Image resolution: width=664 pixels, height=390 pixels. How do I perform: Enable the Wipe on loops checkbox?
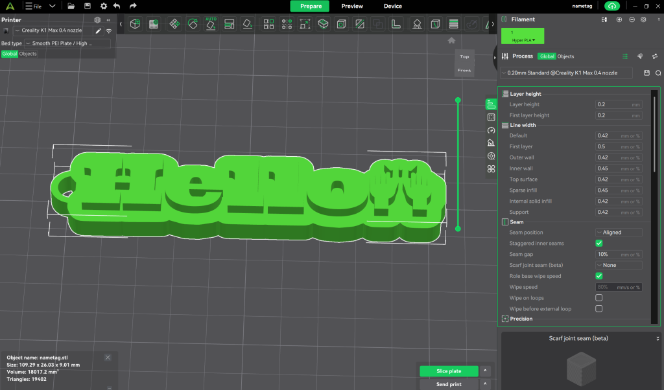pyautogui.click(x=599, y=298)
